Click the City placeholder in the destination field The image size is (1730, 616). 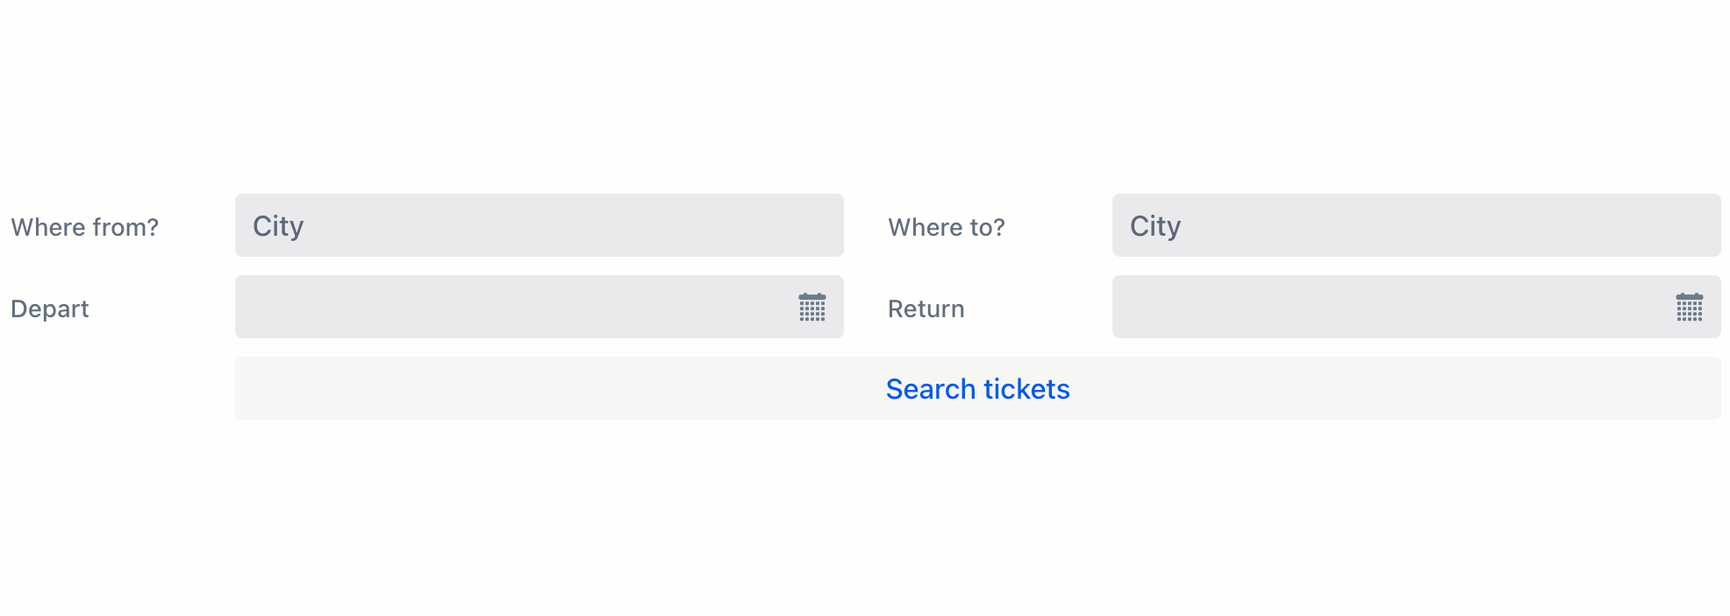[x=1155, y=225]
